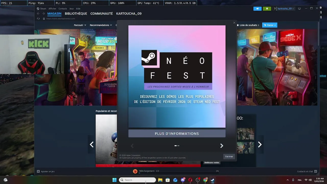Open the Contacts menu

pos(63,9)
